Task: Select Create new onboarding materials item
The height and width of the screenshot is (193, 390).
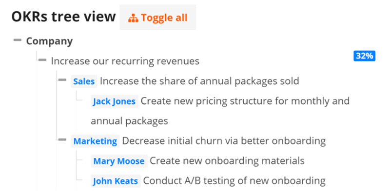Action: tap(227, 161)
